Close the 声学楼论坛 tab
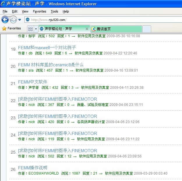This screenshot has height=181, width=182. 87,29
